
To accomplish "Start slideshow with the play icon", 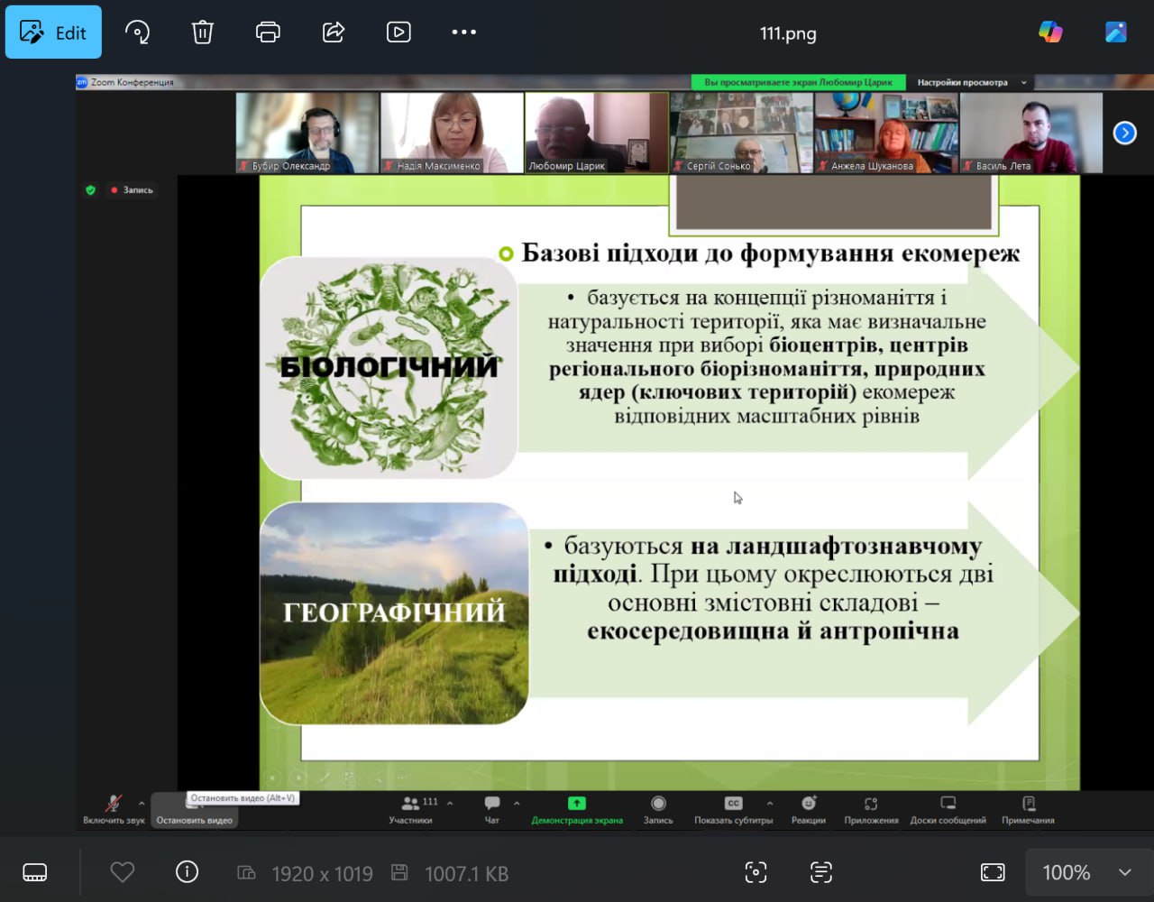I will [398, 32].
